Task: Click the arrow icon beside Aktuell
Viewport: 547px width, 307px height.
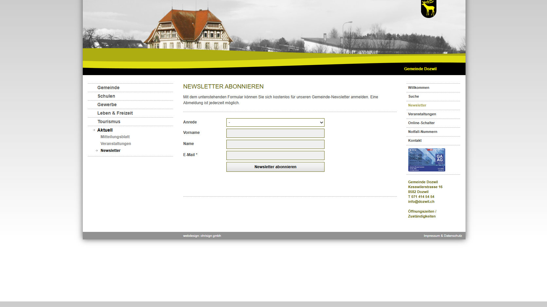Action: click(94, 130)
